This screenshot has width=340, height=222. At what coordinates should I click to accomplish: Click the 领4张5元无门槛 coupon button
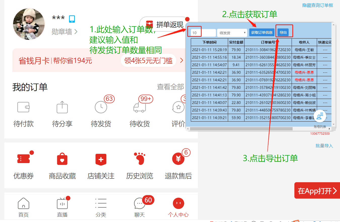pyautogui.click(x=148, y=60)
